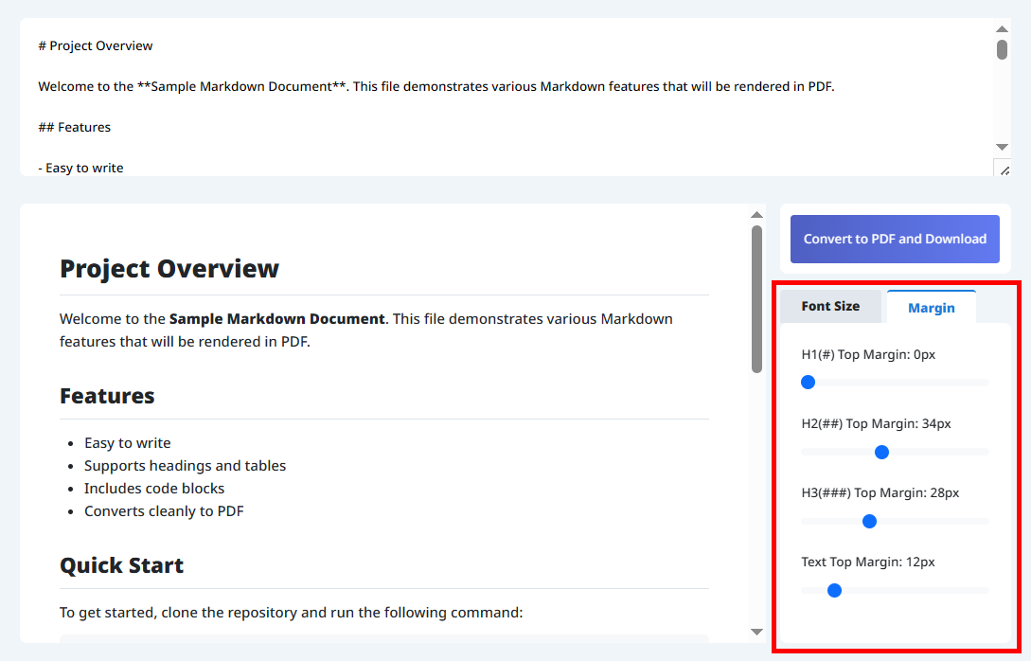Click the textarea resize handle
Screen dimensions: 1031x661
click(x=1003, y=169)
